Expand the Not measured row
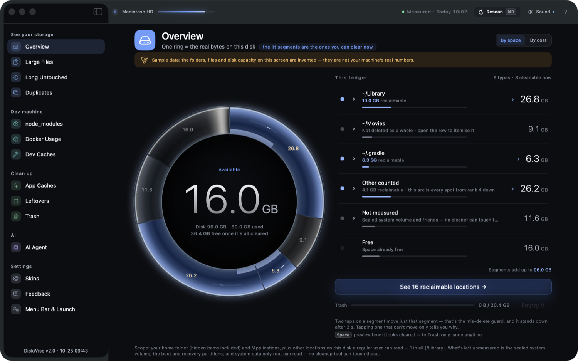This screenshot has height=361, width=578. 354,218
